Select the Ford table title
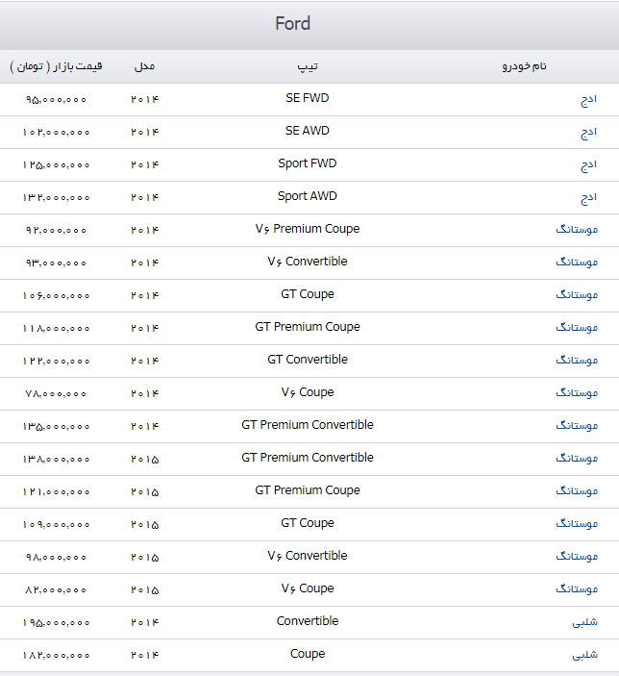The height and width of the screenshot is (676, 619). pyautogui.click(x=293, y=23)
